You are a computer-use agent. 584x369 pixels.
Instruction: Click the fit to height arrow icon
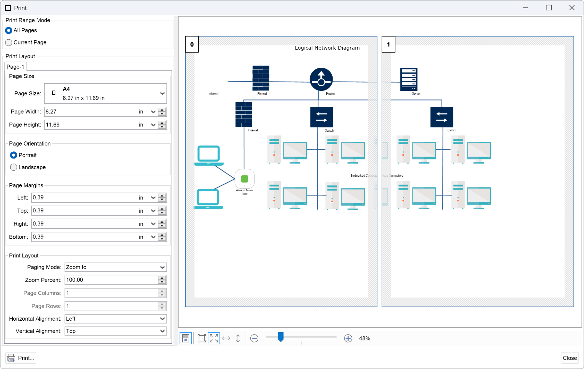(x=238, y=339)
